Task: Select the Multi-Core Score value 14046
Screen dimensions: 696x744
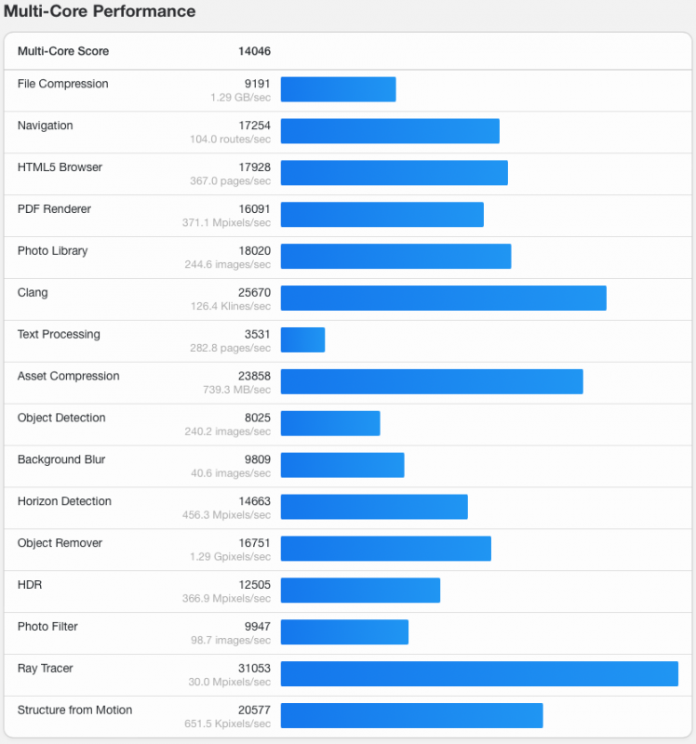Action: [254, 52]
